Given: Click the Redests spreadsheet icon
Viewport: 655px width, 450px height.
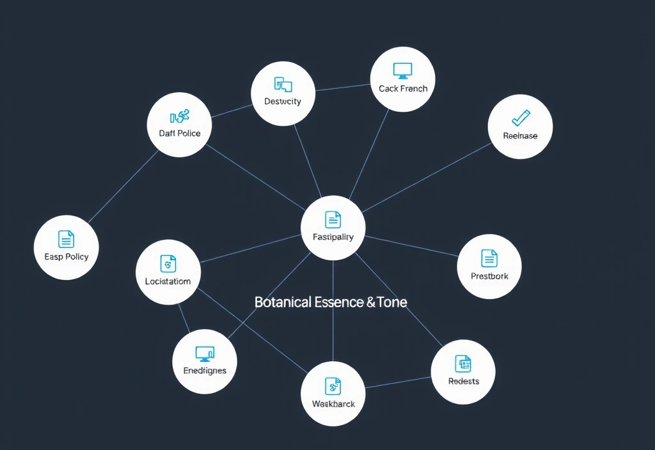Looking at the screenshot, I should 462,363.
